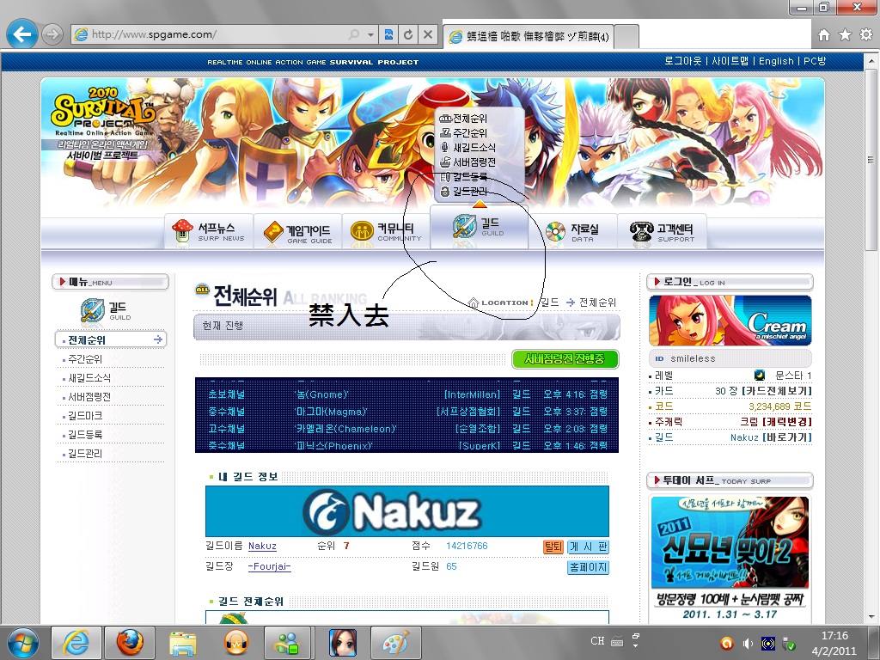This screenshot has width=880, height=660.
Task: Open Windows Explorer folder in taskbar
Action: point(183,643)
